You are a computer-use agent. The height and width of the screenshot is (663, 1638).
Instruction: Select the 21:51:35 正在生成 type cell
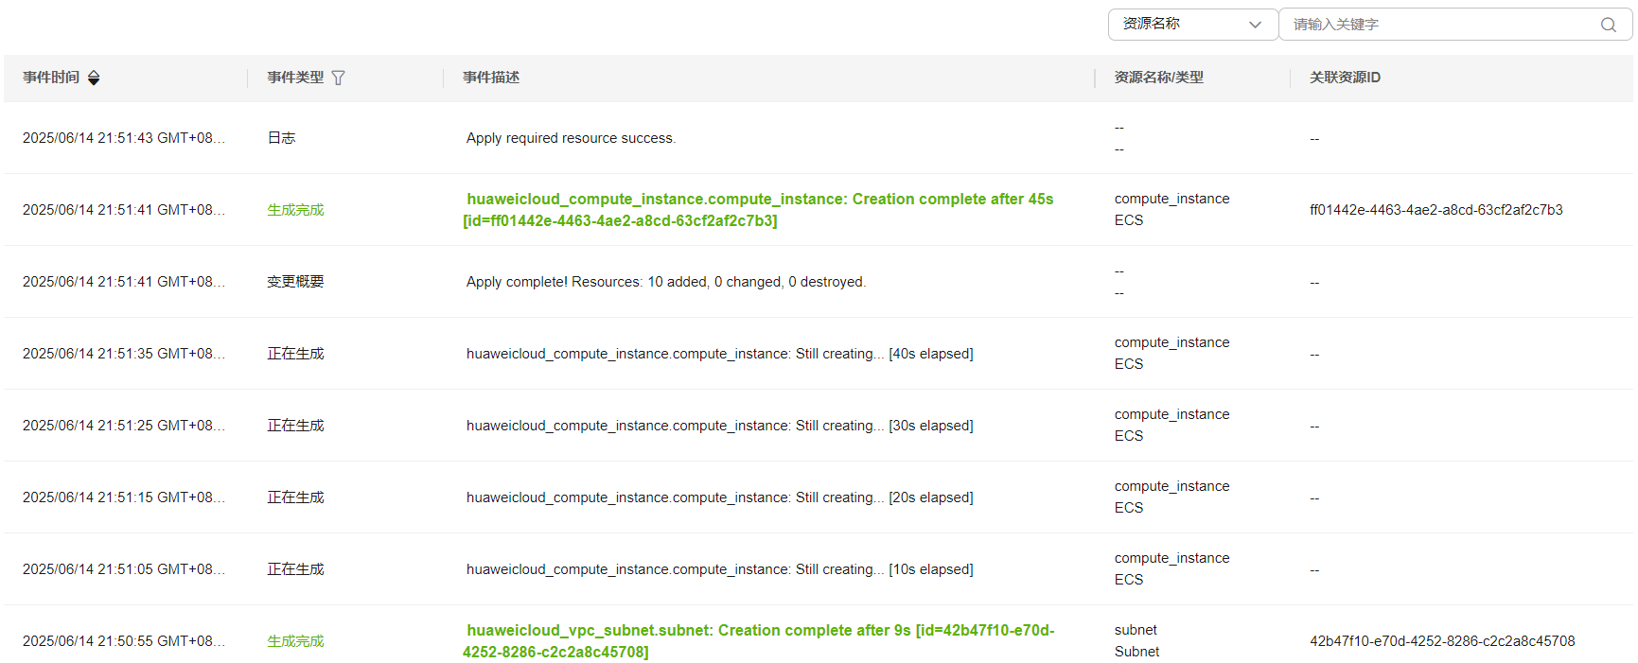(x=295, y=354)
